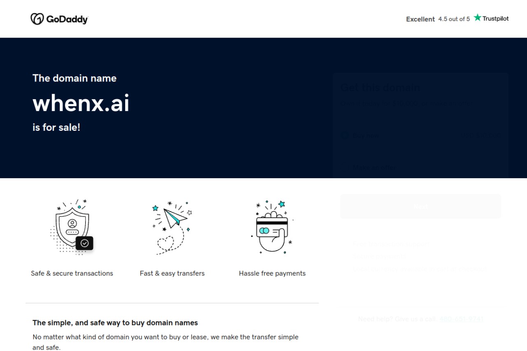Click the GoDaddy logo
The height and width of the screenshot is (351, 527).
(x=59, y=19)
